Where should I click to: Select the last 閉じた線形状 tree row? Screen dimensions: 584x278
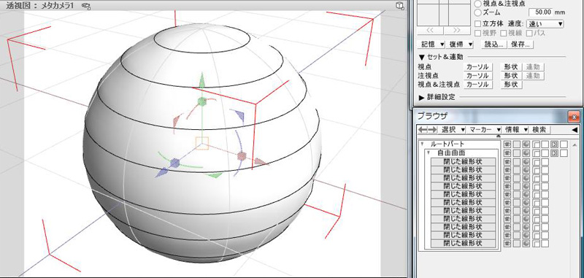pos(464,244)
